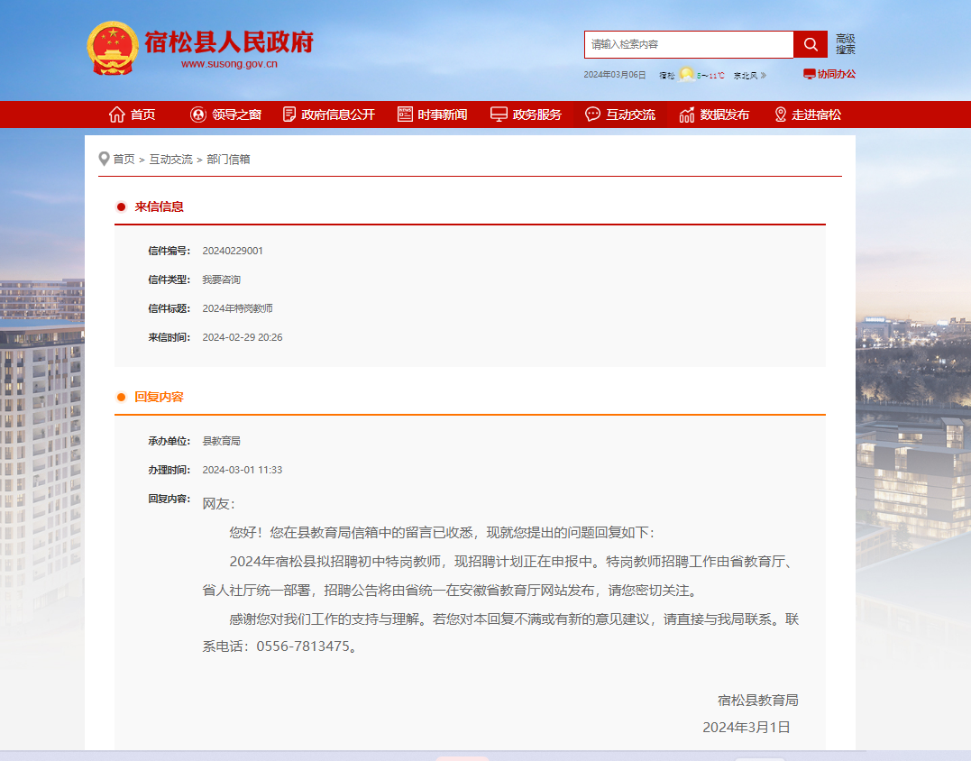Go to 互动交流 in the breadcrumb
971x761 pixels.
point(170,160)
